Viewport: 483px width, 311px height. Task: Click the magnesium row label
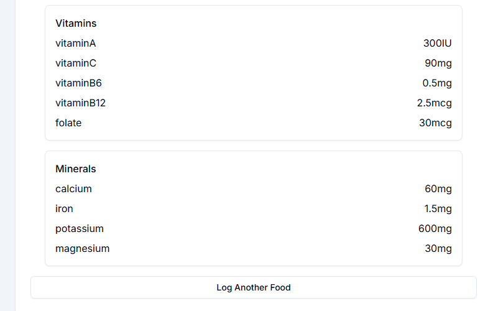pos(82,249)
